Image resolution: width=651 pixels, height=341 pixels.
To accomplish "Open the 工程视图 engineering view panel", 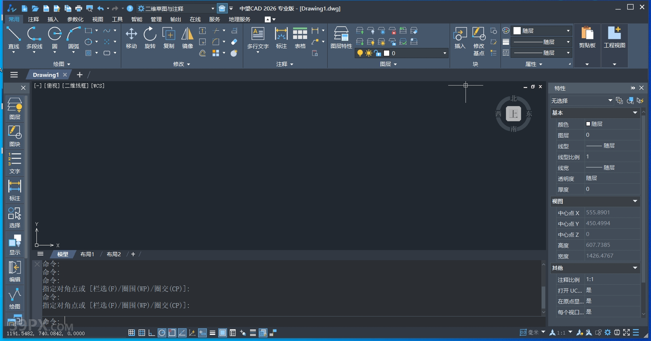I will [x=615, y=46].
